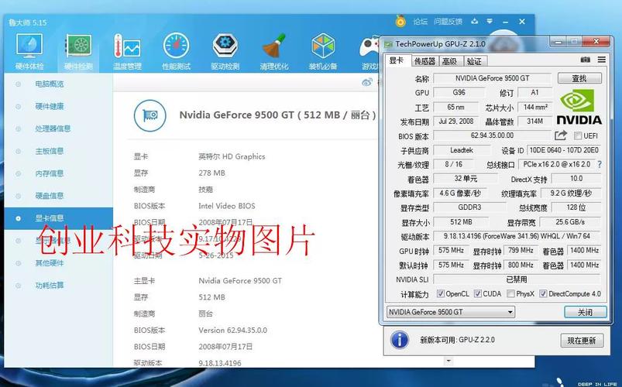Click the 清理优化 broom icon
Viewport: 622px width, 387px height.
coord(273,52)
